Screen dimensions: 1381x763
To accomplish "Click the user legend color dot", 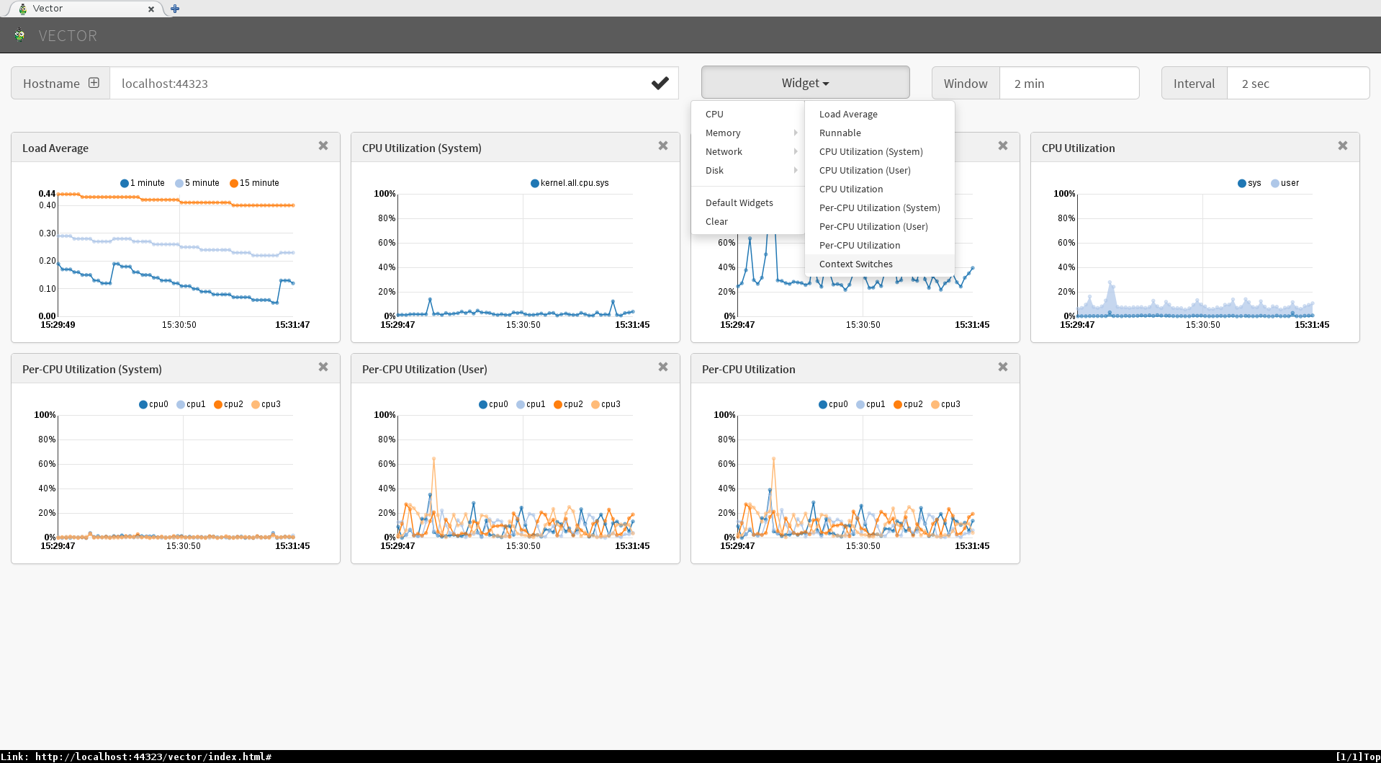I will tap(1275, 184).
